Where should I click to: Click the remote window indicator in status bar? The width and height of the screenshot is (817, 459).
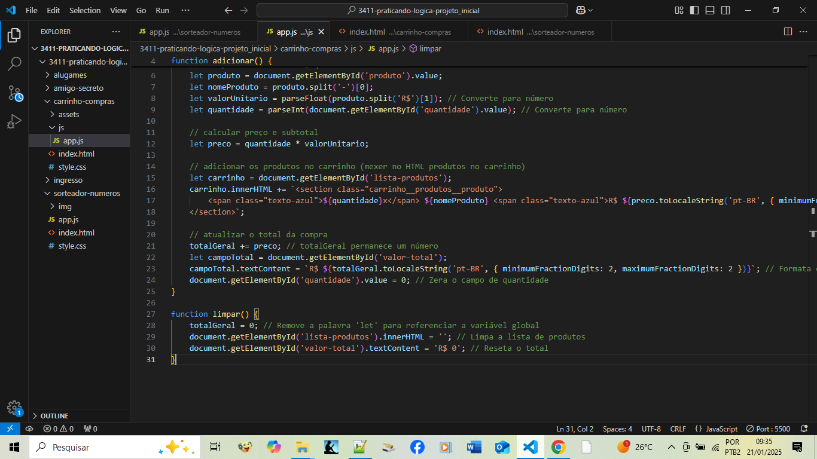coord(10,429)
